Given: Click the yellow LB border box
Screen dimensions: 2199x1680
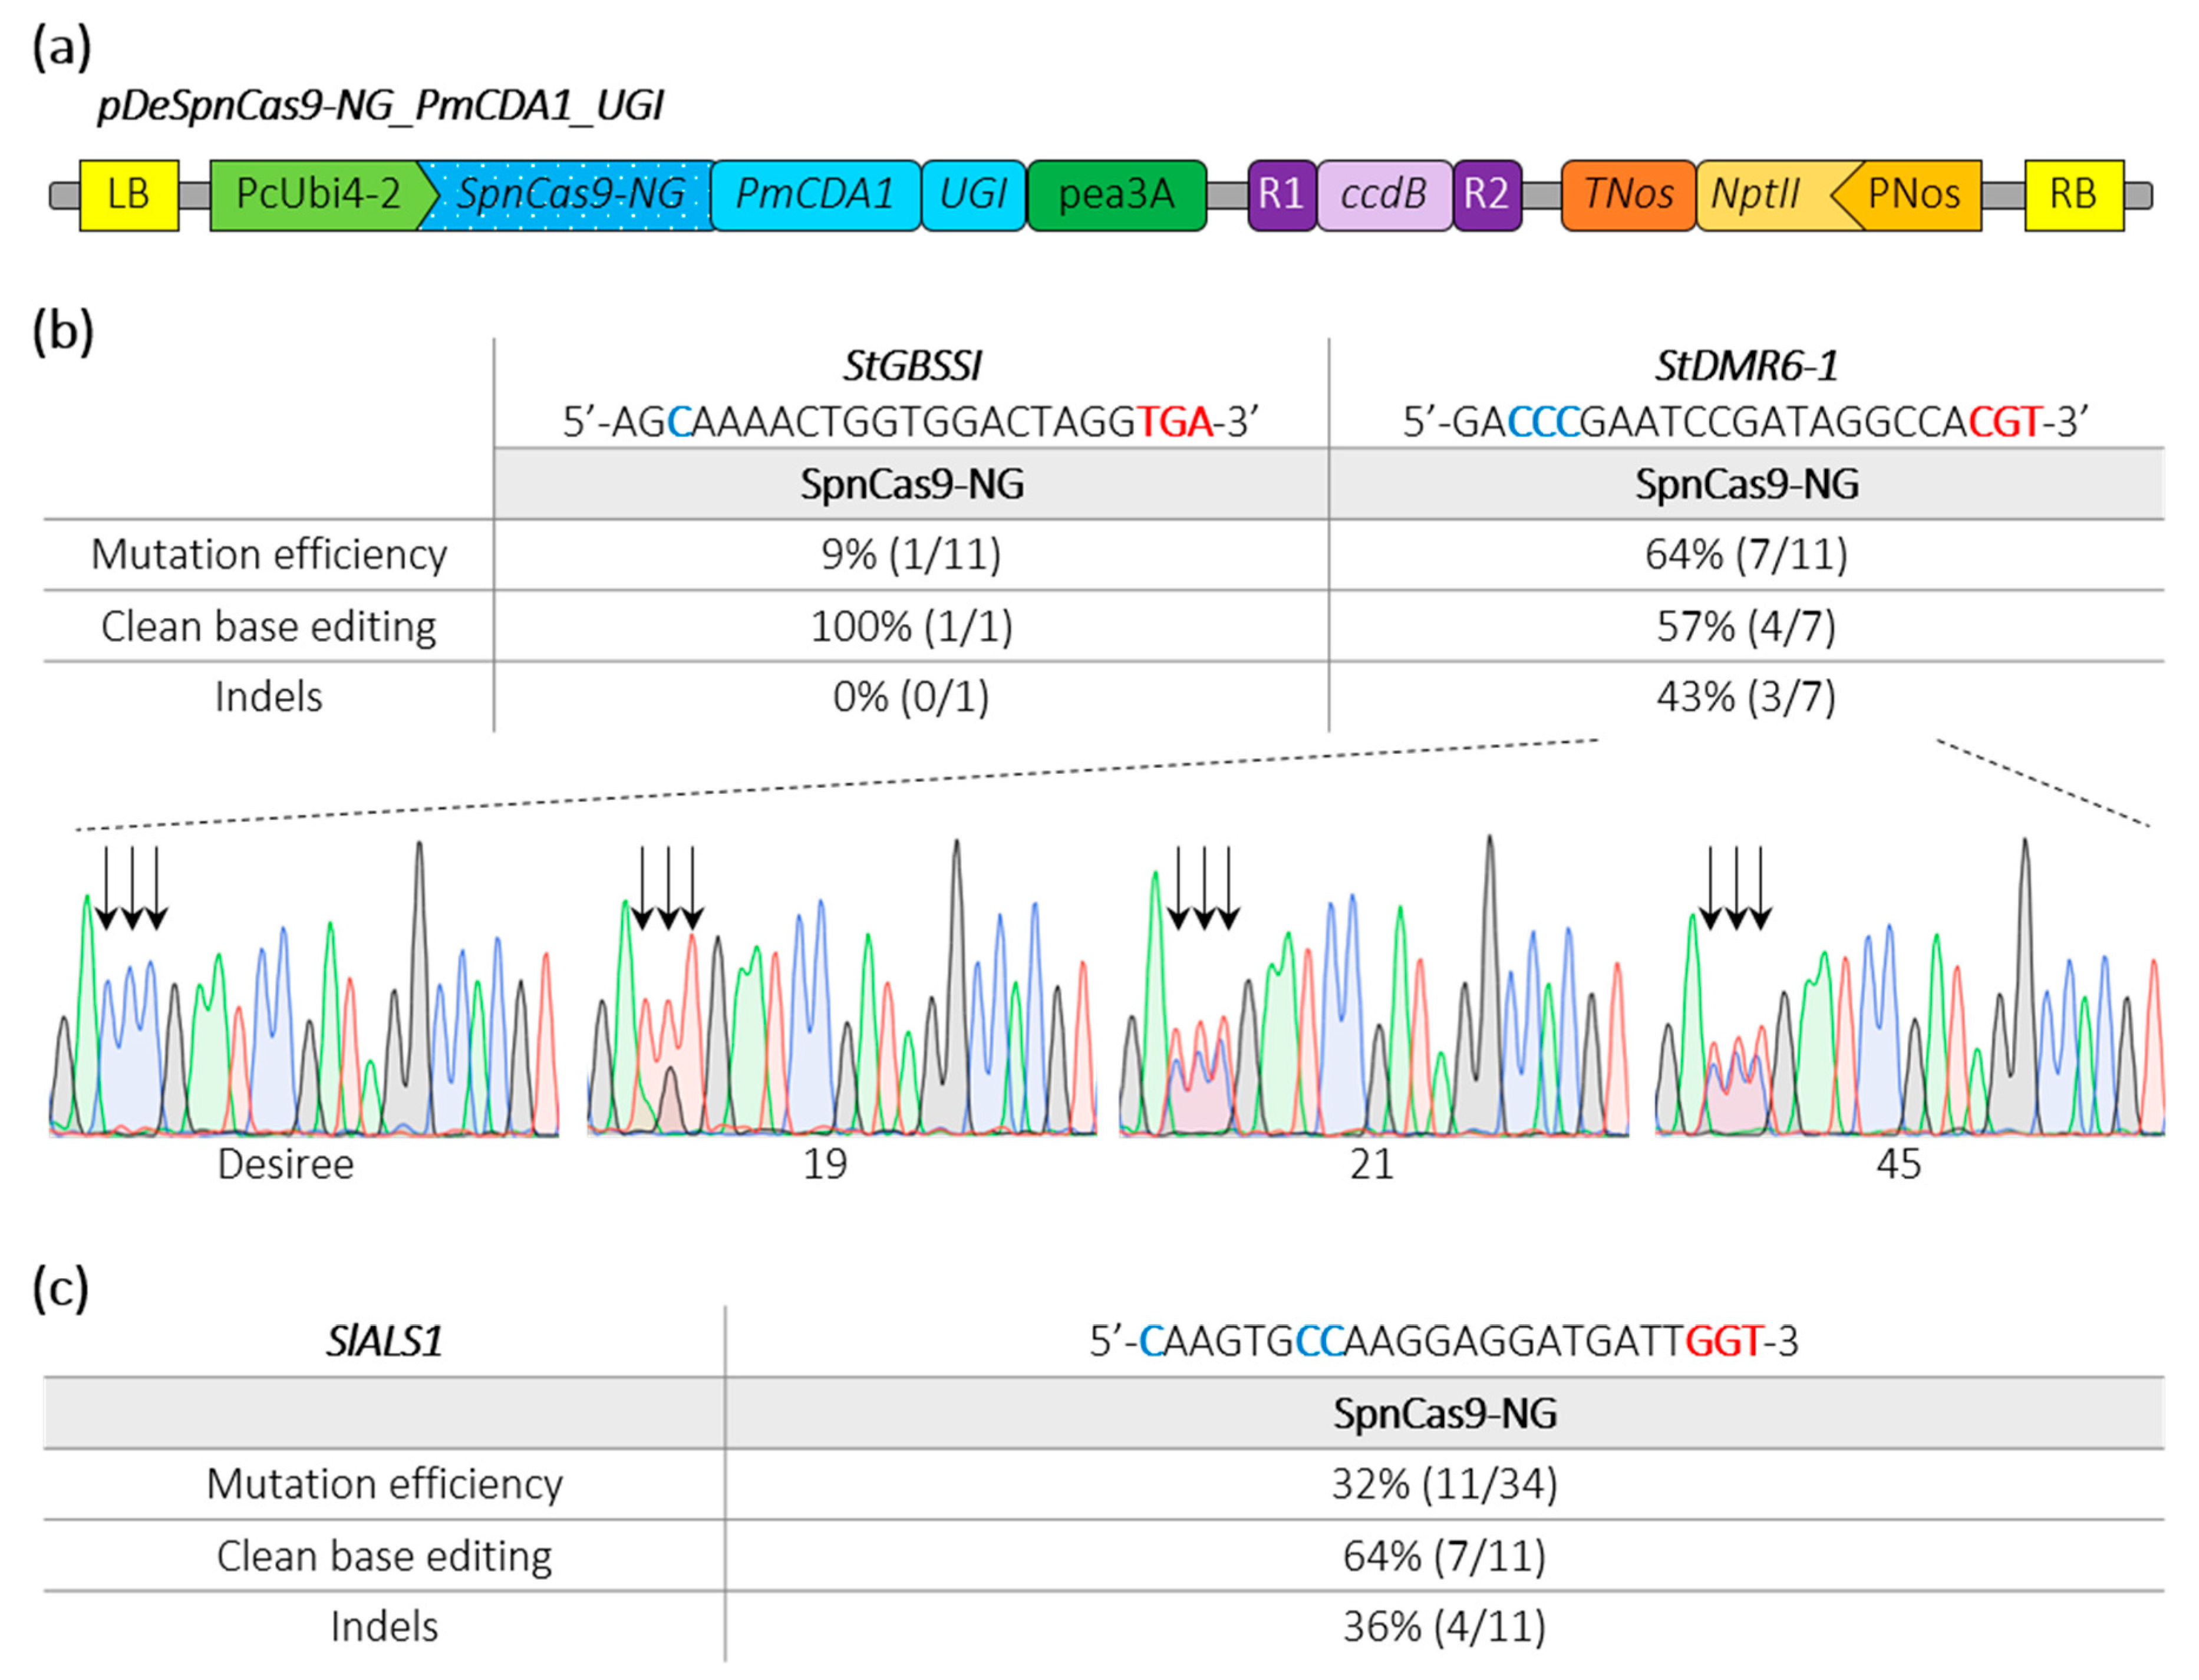Looking at the screenshot, I should pos(129,195).
